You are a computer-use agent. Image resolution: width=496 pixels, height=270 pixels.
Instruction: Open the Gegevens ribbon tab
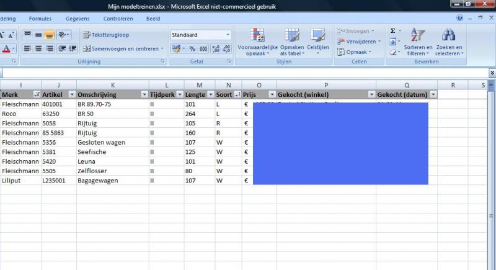pos(77,19)
